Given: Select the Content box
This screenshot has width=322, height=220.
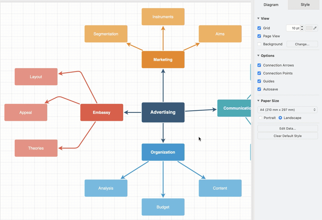Looking at the screenshot, I should coord(220,188).
